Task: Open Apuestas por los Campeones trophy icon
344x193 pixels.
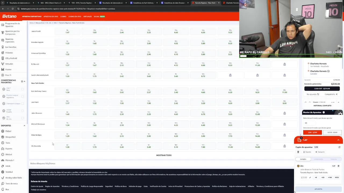Action: pos(2,32)
